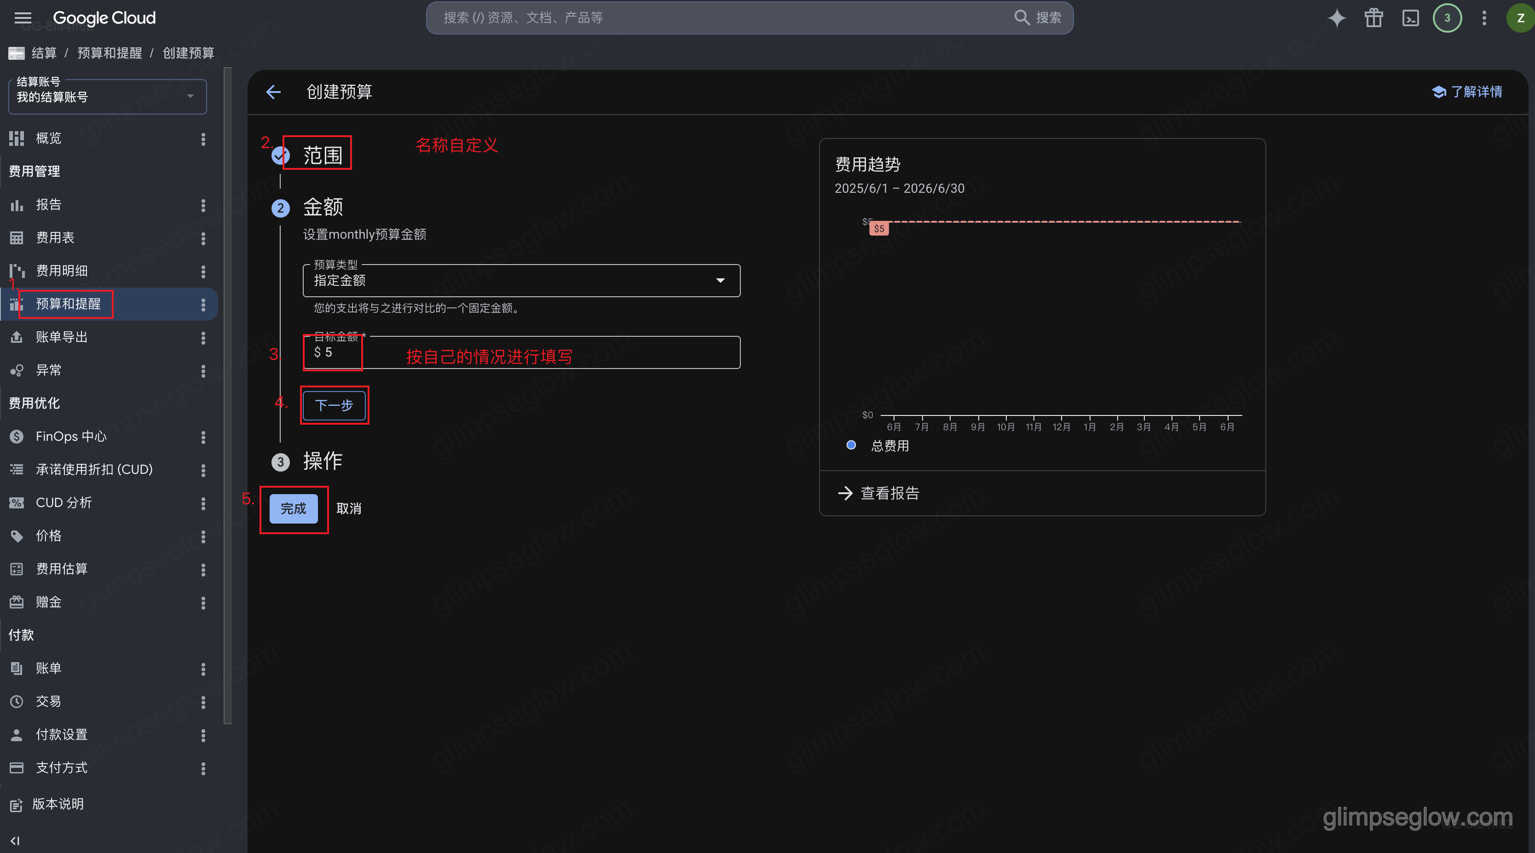The height and width of the screenshot is (853, 1535).
Task: Open more options for 账单导出
Action: click(x=203, y=338)
